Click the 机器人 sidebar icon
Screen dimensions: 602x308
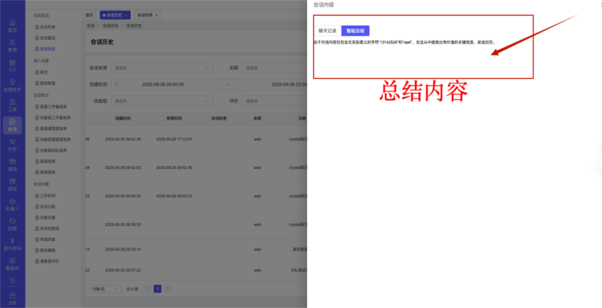coord(12,204)
